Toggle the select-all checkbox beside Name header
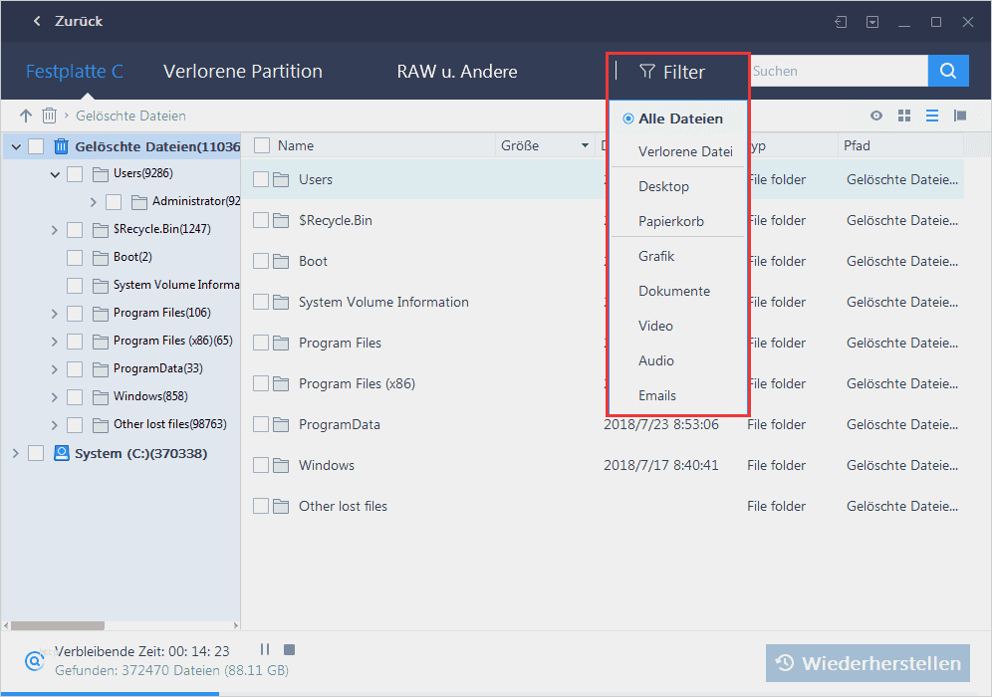 (262, 145)
